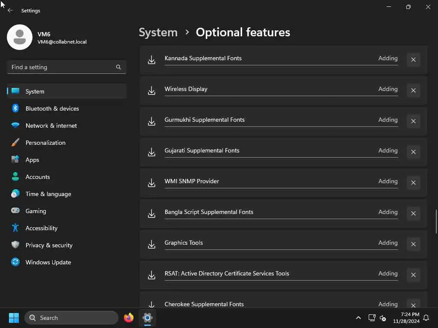The width and height of the screenshot is (438, 328).
Task: Click the back arrow in Settings
Action: [10, 10]
